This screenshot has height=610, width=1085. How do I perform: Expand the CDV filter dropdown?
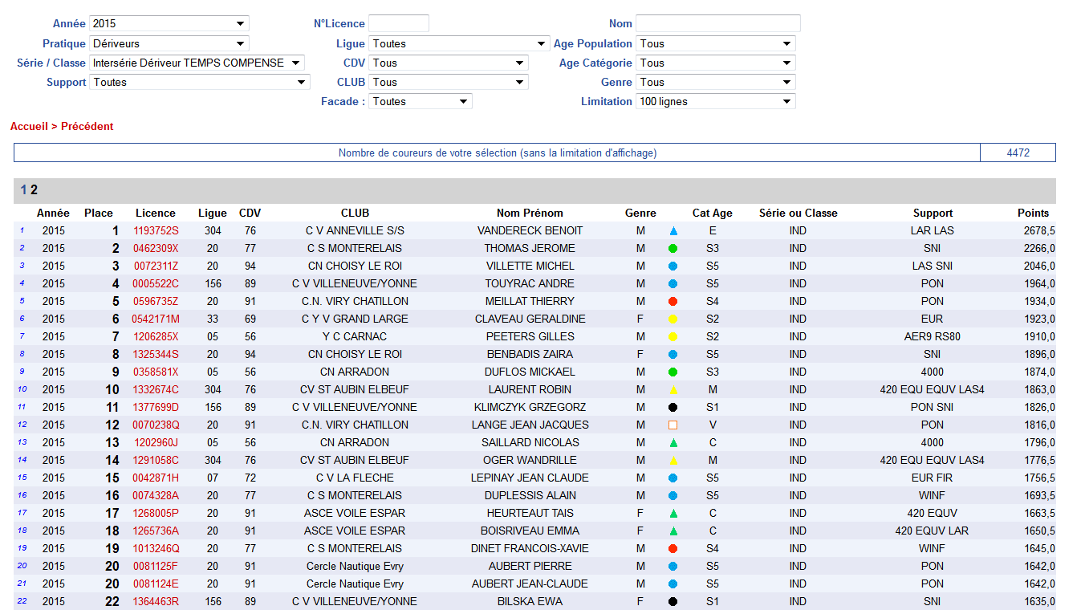pos(448,63)
